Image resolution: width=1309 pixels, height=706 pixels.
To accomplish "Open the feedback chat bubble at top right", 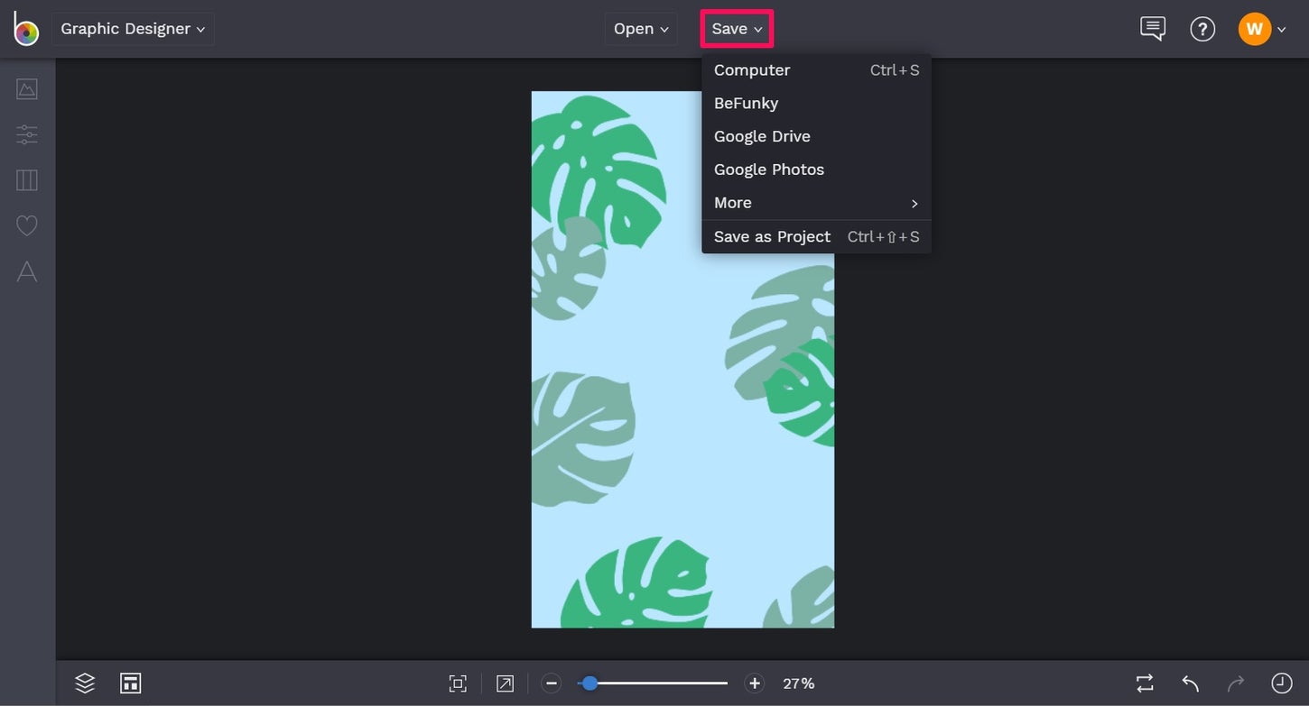I will point(1152,28).
